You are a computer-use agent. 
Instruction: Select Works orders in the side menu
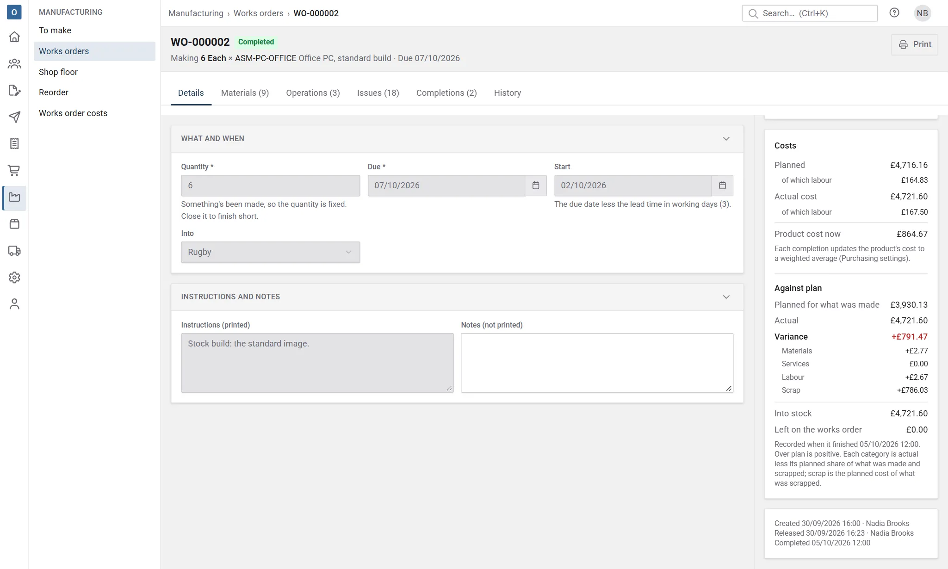coord(94,51)
